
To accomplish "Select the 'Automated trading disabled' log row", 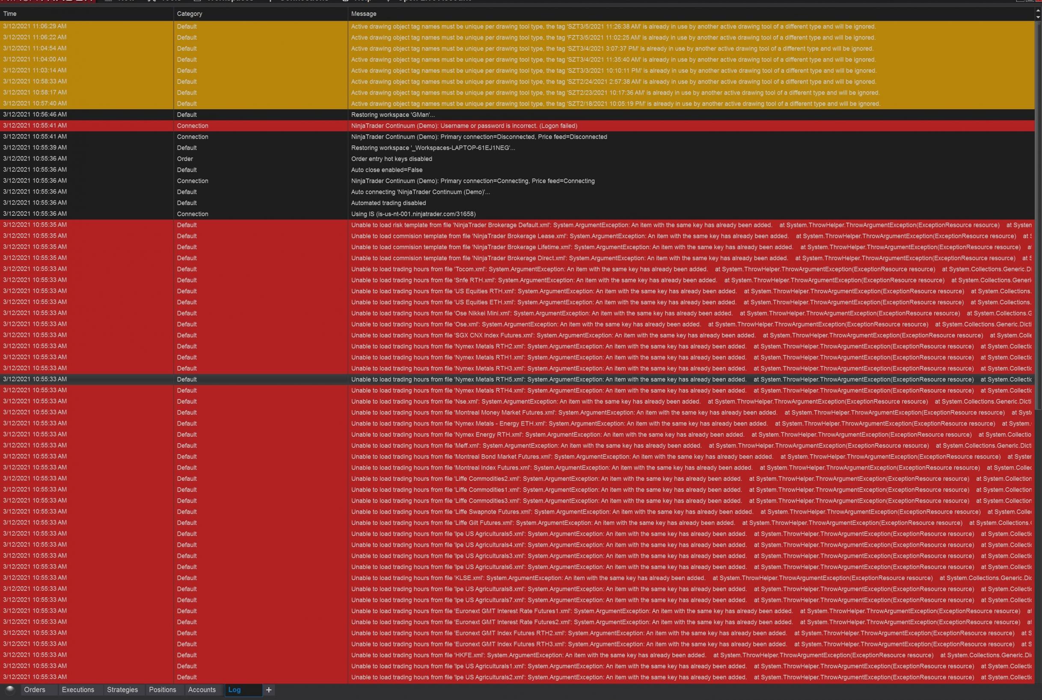I will tap(517, 203).
